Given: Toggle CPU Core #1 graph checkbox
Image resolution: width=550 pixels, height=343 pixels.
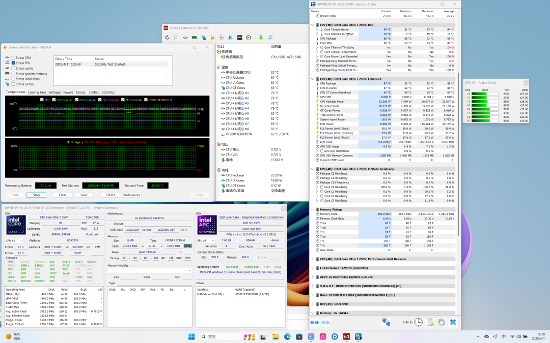Looking at the screenshot, I should [54, 100].
